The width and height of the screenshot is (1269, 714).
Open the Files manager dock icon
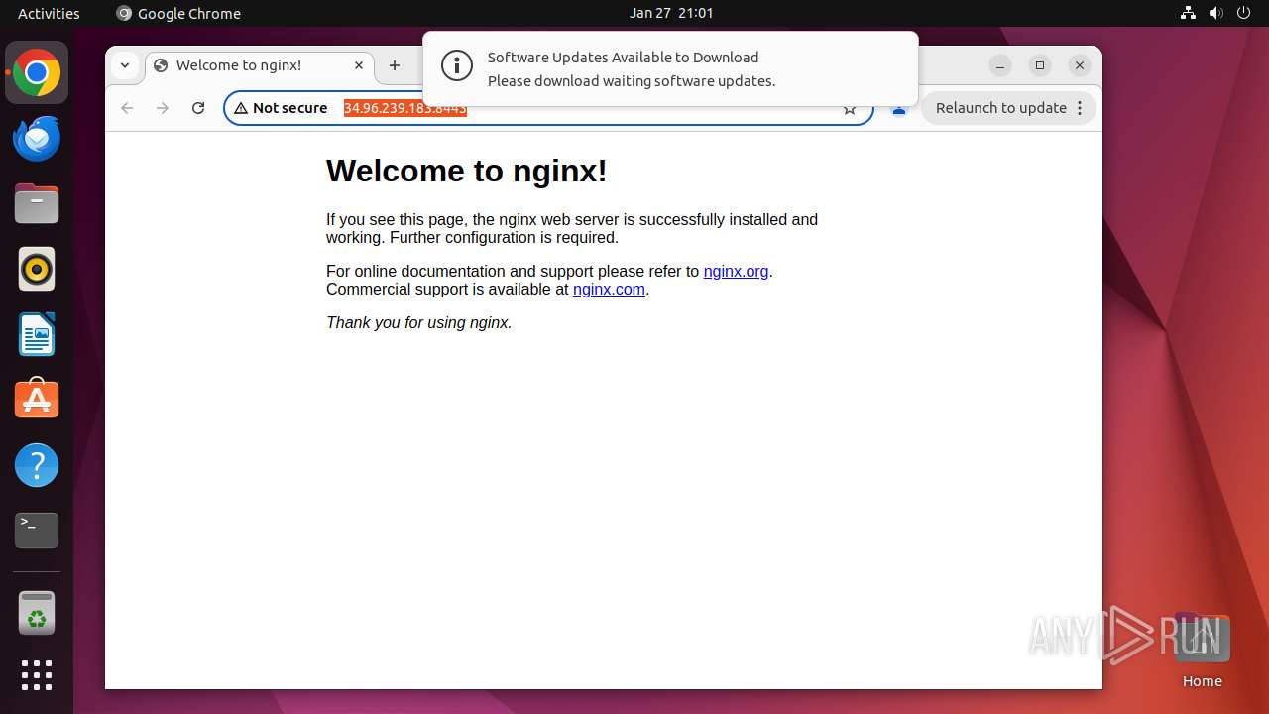[x=37, y=204]
